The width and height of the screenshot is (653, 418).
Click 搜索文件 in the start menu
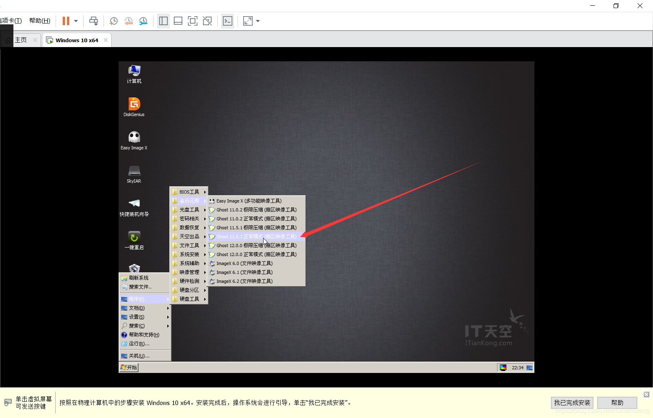pyautogui.click(x=145, y=287)
